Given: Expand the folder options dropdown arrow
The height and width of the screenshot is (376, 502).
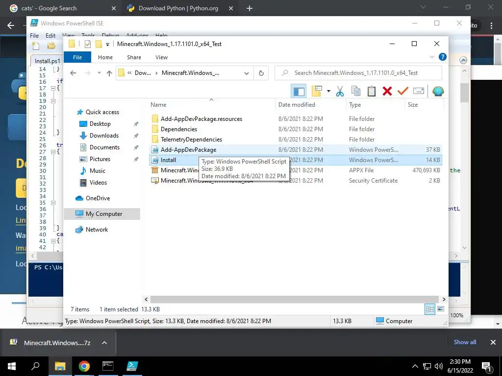Looking at the screenshot, I should coord(328,91).
